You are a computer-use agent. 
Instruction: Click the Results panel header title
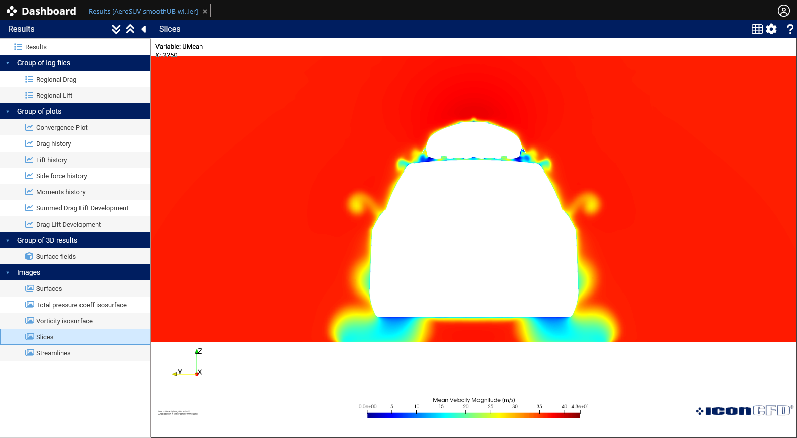pyautogui.click(x=21, y=29)
